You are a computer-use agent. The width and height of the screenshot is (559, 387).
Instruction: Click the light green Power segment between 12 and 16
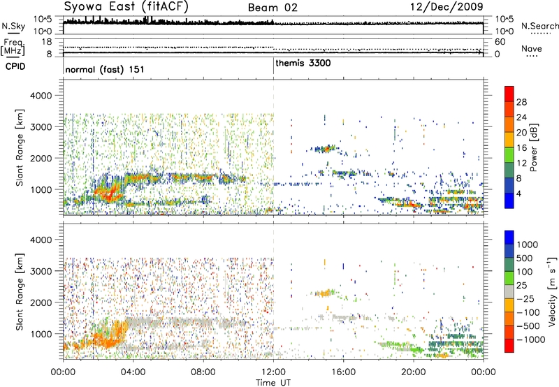(509, 155)
